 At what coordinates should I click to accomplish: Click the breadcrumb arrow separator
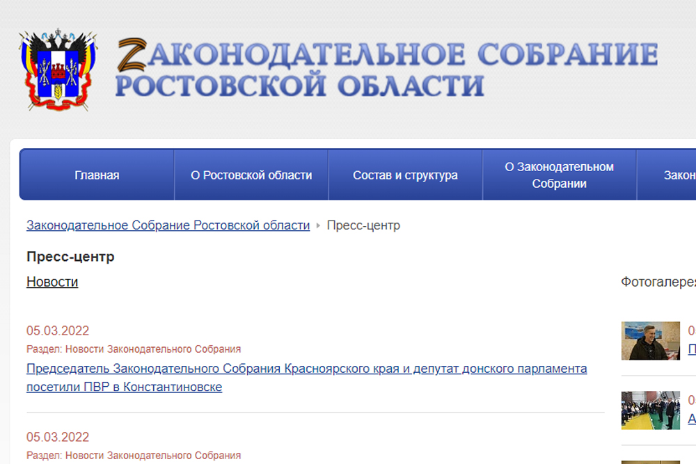318,225
